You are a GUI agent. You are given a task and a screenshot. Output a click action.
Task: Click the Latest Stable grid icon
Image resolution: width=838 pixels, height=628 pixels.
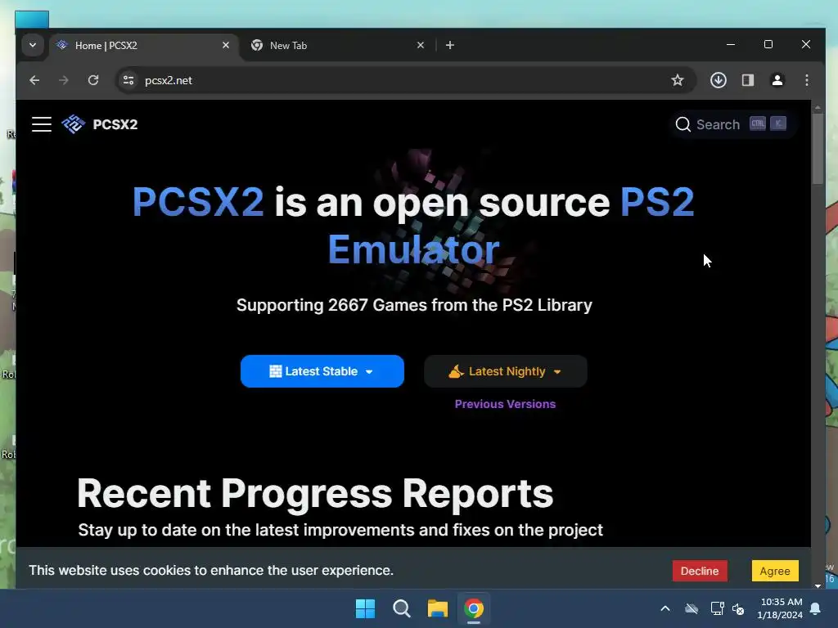coord(275,371)
